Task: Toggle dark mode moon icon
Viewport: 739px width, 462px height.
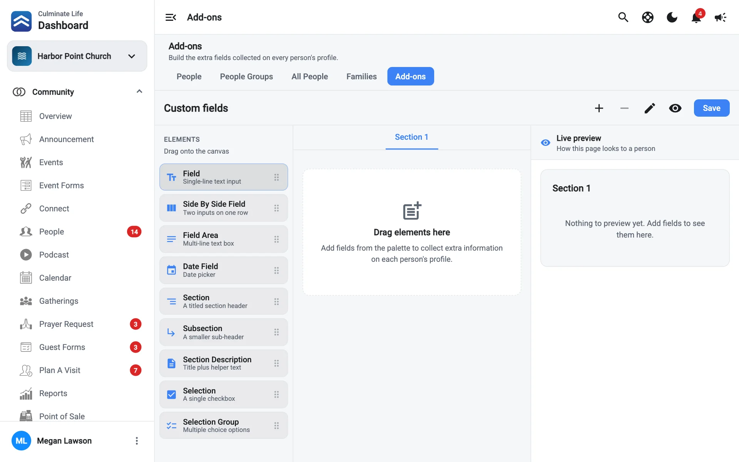Action: pos(672,17)
